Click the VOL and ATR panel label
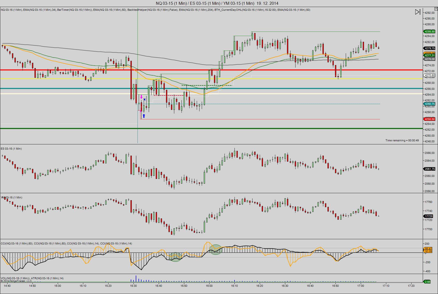Image resolution: width=438 pixels, height=294 pixels. (32, 278)
